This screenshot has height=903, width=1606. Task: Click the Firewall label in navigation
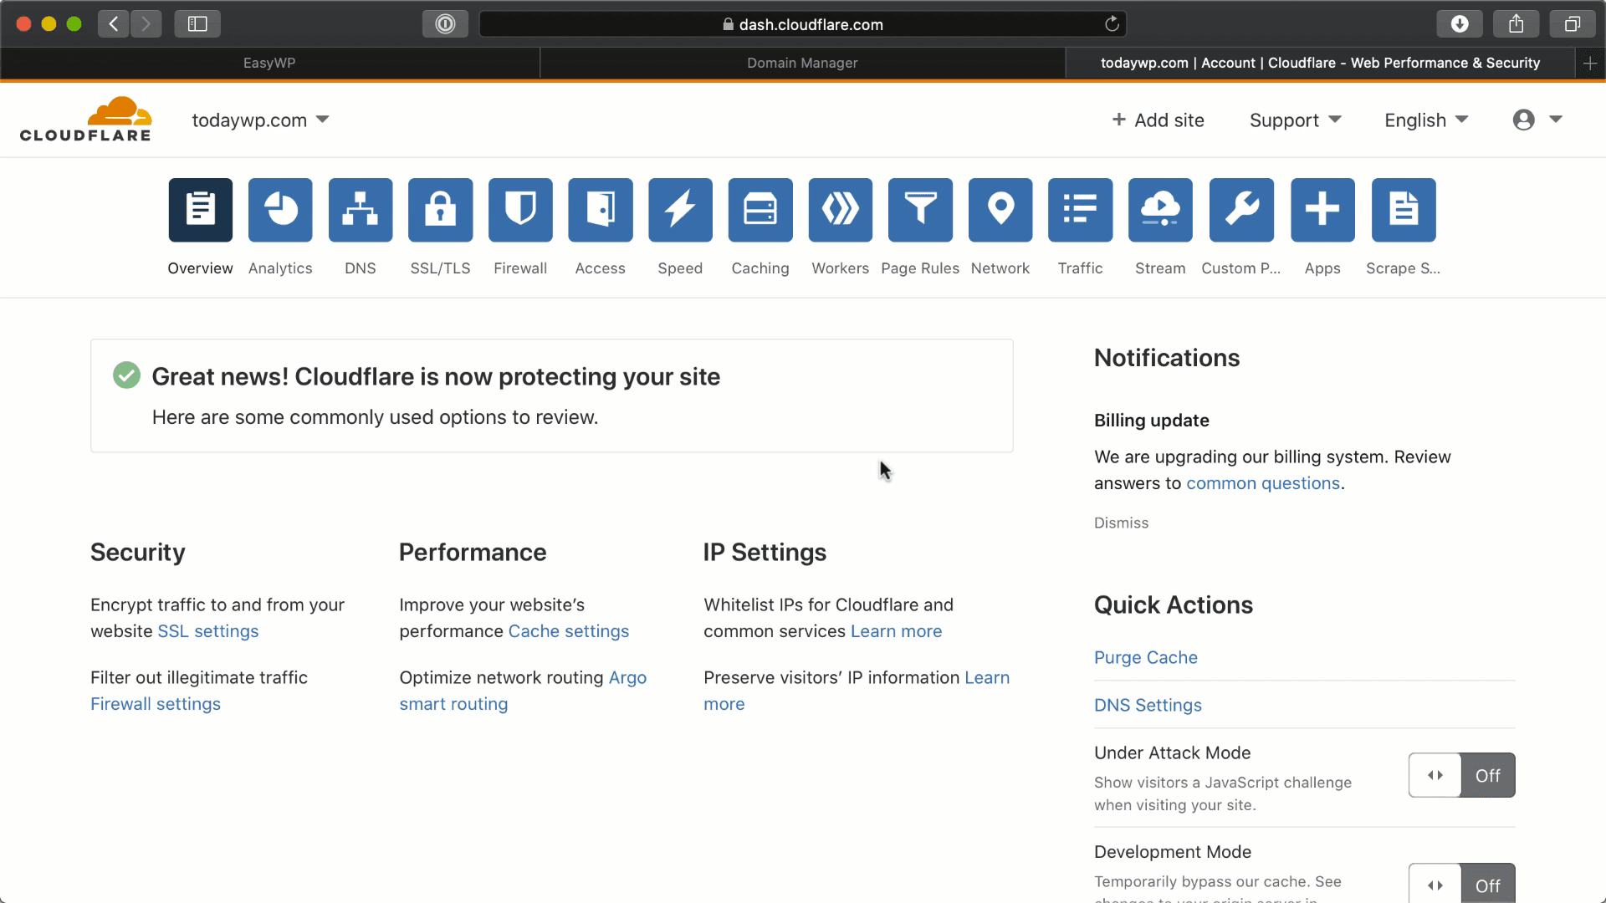coord(520,268)
